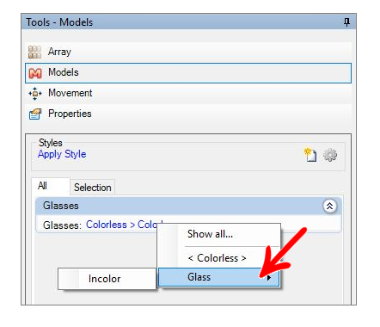Screen dimensions: 380x327
Task: Select the < Colorless > menu entry
Action: point(217,258)
